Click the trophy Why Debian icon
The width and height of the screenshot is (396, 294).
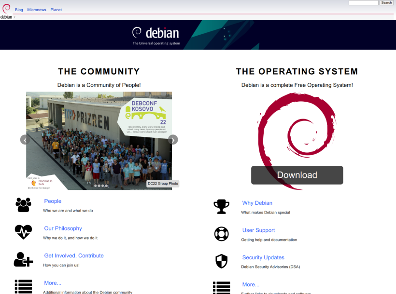pyautogui.click(x=222, y=206)
